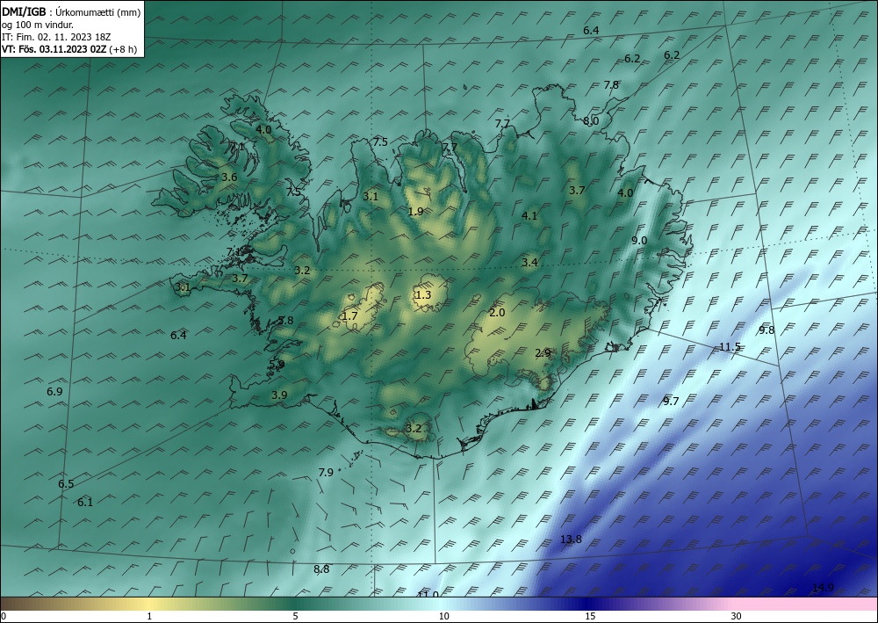Select the 1.7 value on Langjökull glacier

(349, 316)
